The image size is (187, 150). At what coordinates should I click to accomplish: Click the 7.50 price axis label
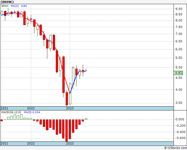179,27
